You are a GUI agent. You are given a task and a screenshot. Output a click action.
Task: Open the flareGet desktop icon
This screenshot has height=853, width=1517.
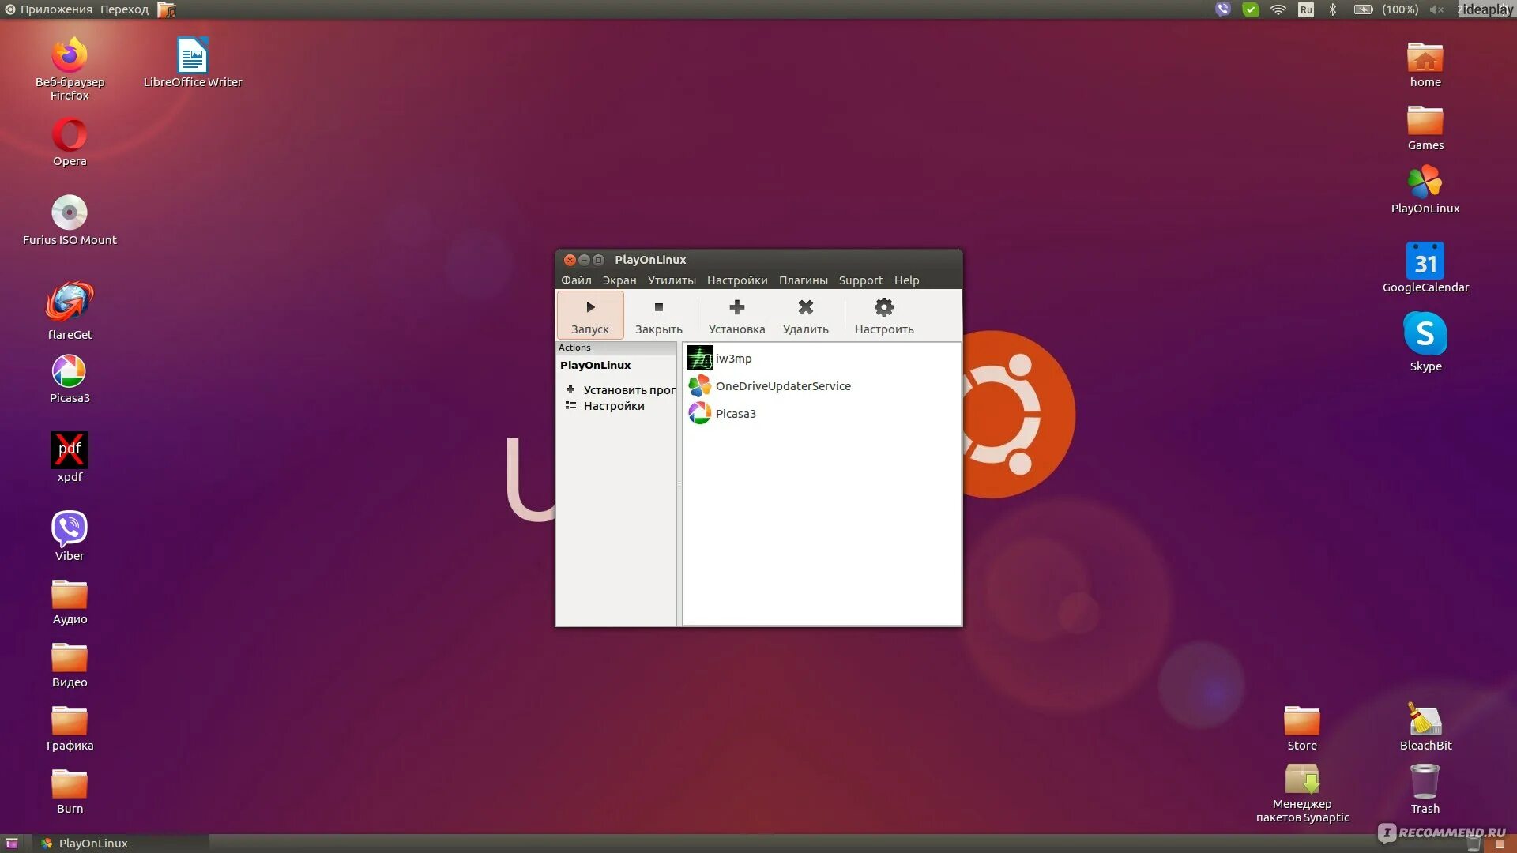70,311
